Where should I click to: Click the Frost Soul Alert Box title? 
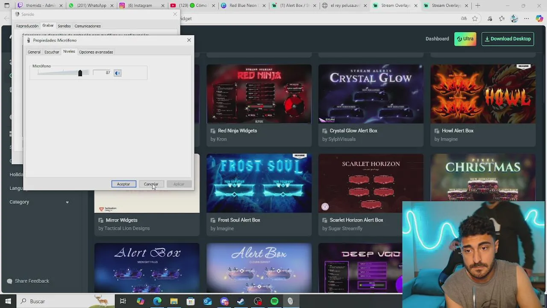[x=239, y=220]
